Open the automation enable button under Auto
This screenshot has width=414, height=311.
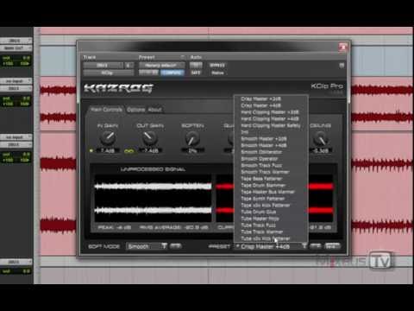click(x=196, y=66)
